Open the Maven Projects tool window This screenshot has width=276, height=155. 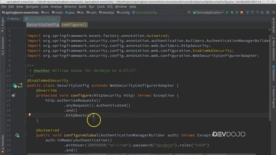(273, 97)
